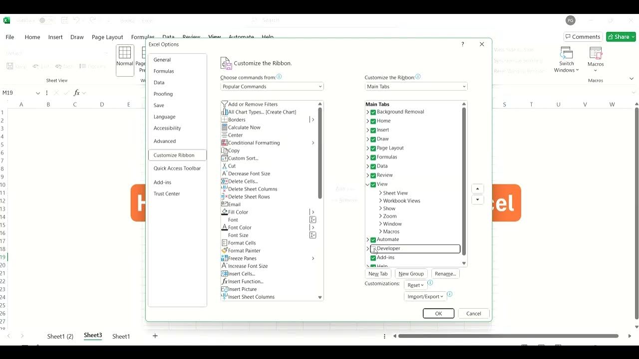This screenshot has width=639, height=359.
Task: Collapse the View tab tree node
Action: 368,184
